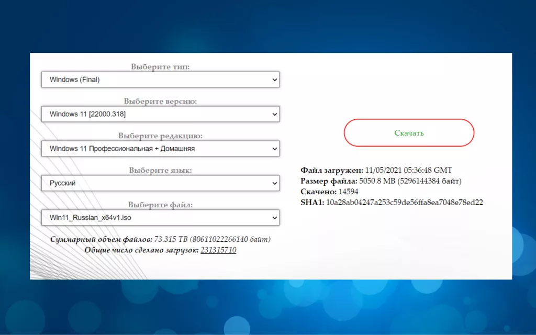The height and width of the screenshot is (335, 536).
Task: Click the Выберите редакцию label
Action: click(x=160, y=136)
